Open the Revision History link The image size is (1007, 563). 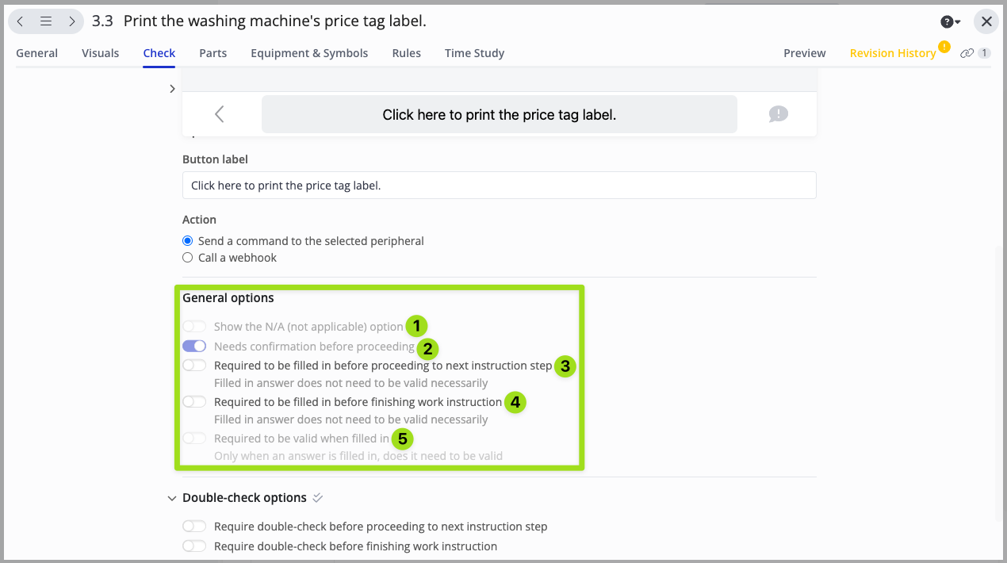point(892,53)
